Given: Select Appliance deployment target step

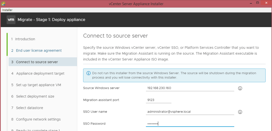Looking at the screenshot, I should click(x=40, y=73).
